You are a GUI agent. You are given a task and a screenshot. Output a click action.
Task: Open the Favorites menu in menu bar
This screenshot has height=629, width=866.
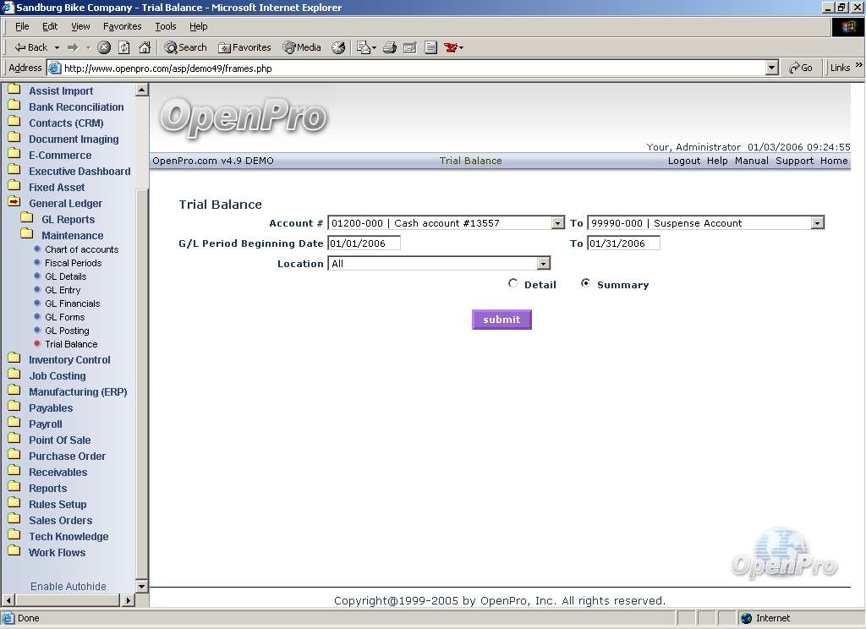[x=122, y=26]
